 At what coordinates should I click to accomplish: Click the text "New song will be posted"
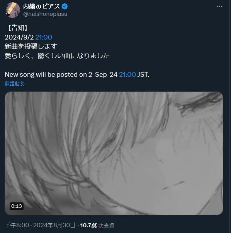[x=41, y=74]
